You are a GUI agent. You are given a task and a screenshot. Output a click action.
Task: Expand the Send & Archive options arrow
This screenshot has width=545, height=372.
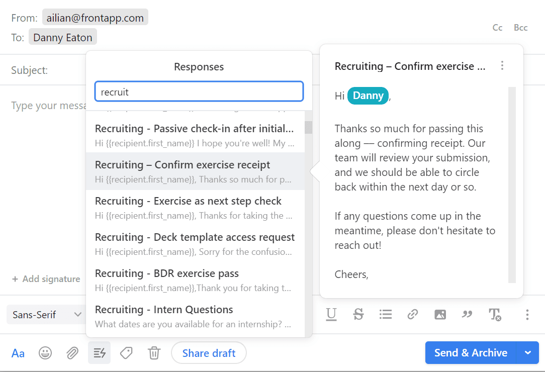(x=527, y=353)
